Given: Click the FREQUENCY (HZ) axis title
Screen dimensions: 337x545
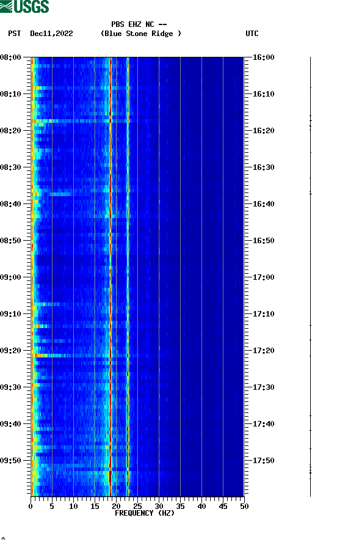Looking at the screenshot, I should 145,513.
